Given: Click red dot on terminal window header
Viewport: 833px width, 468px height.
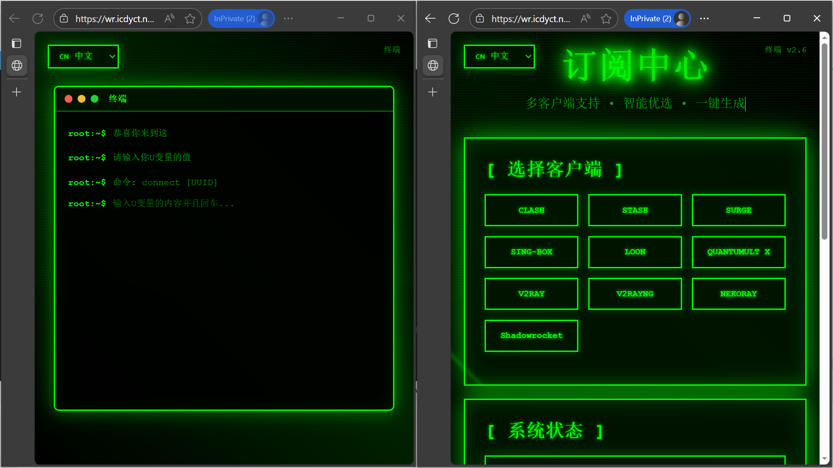Looking at the screenshot, I should coord(69,99).
